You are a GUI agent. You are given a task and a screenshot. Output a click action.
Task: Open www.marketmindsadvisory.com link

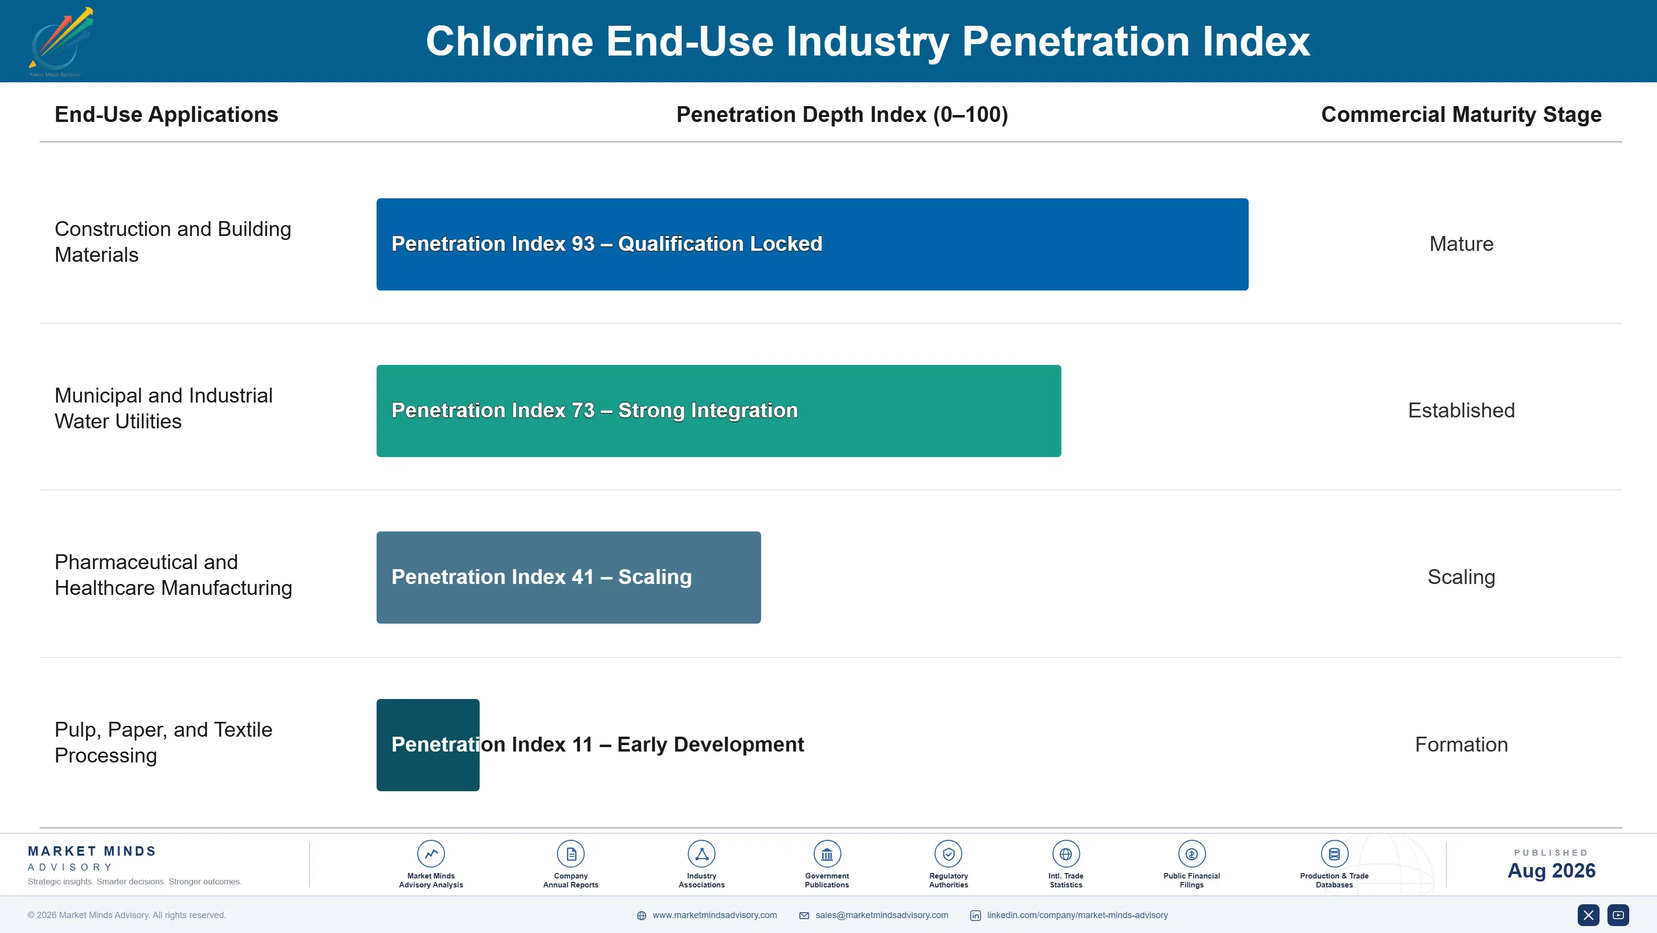[715, 915]
